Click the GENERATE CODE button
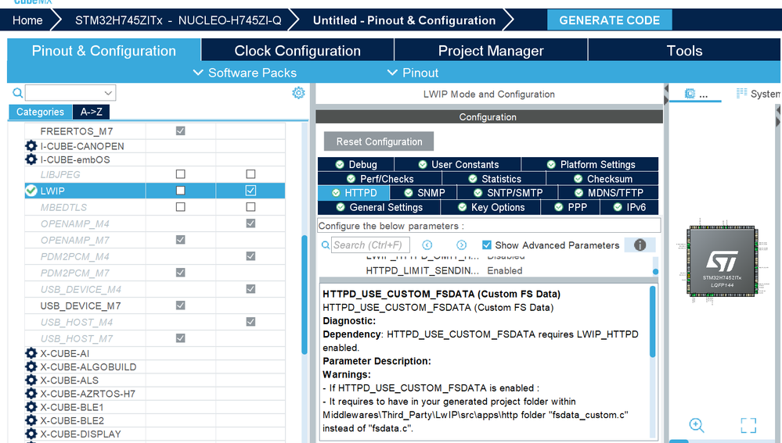The image size is (782, 443). tap(610, 20)
